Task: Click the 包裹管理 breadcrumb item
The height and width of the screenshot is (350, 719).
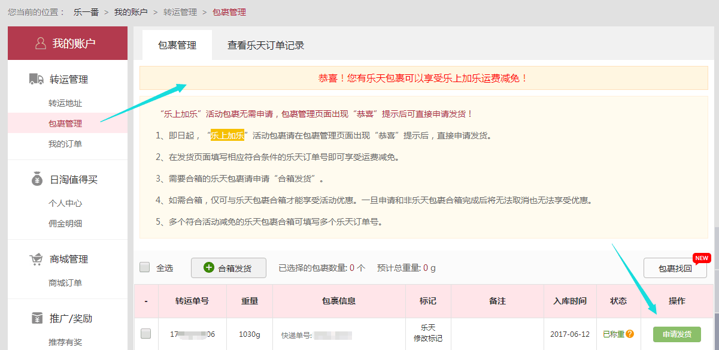Action: click(229, 12)
